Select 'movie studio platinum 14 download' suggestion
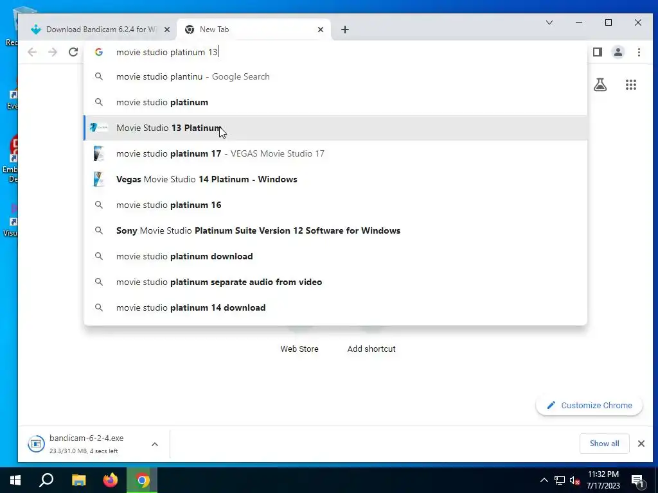Screen dimensions: 658x493 point(335,307)
